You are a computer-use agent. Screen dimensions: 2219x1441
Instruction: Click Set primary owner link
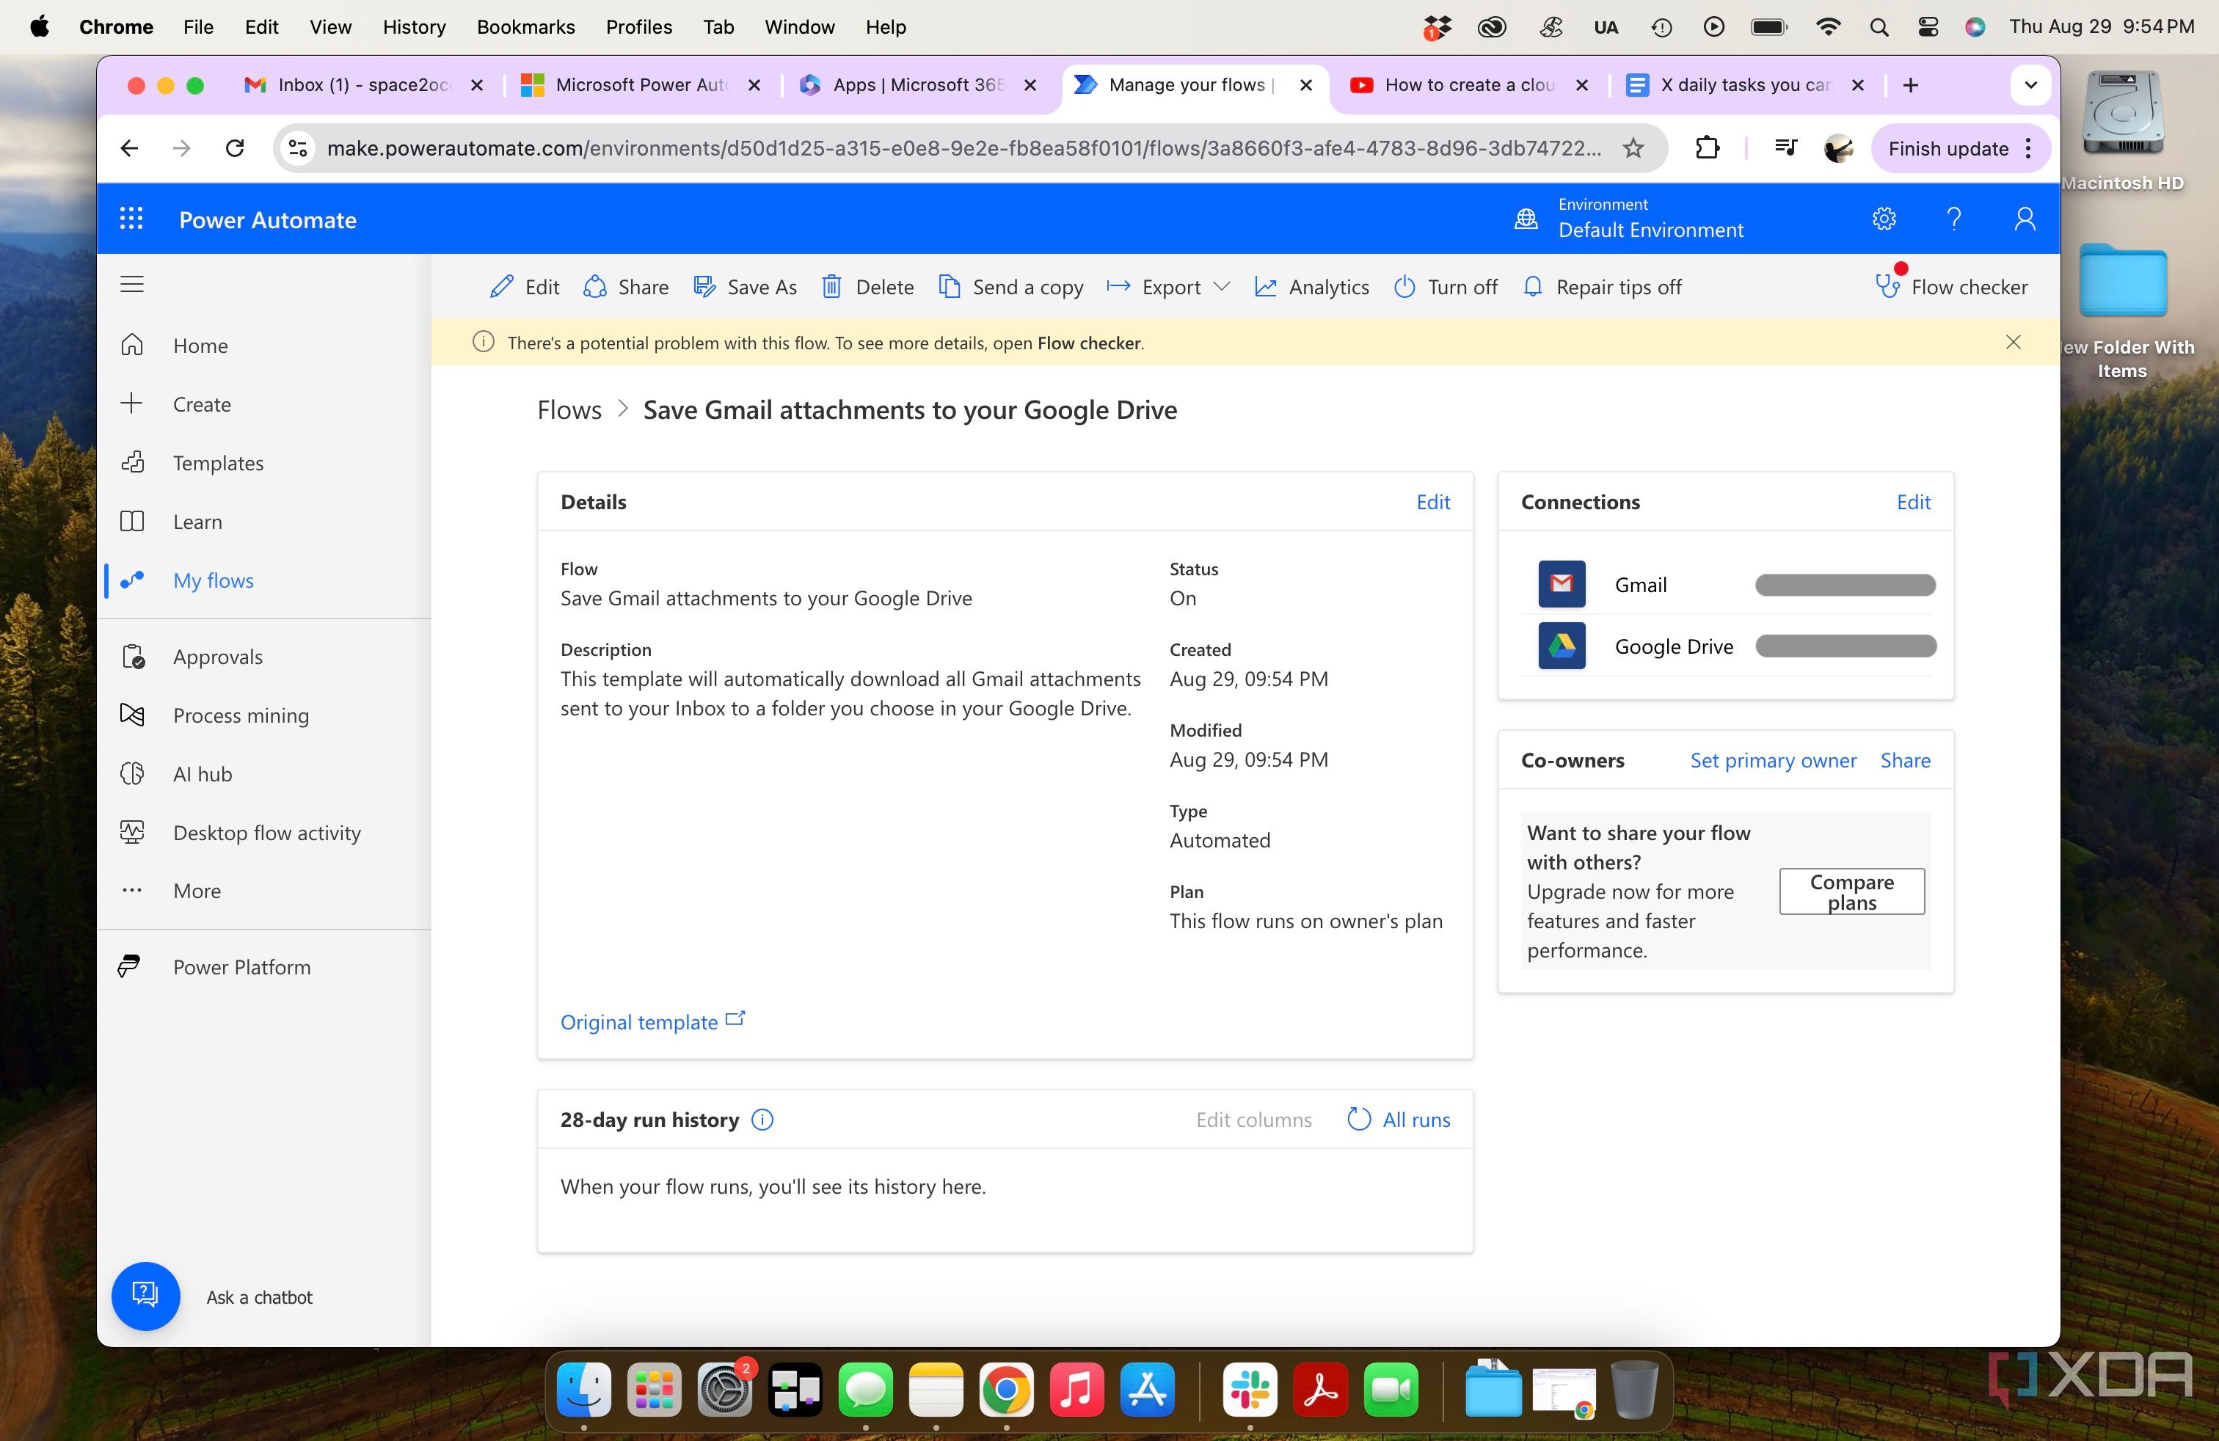1774,761
